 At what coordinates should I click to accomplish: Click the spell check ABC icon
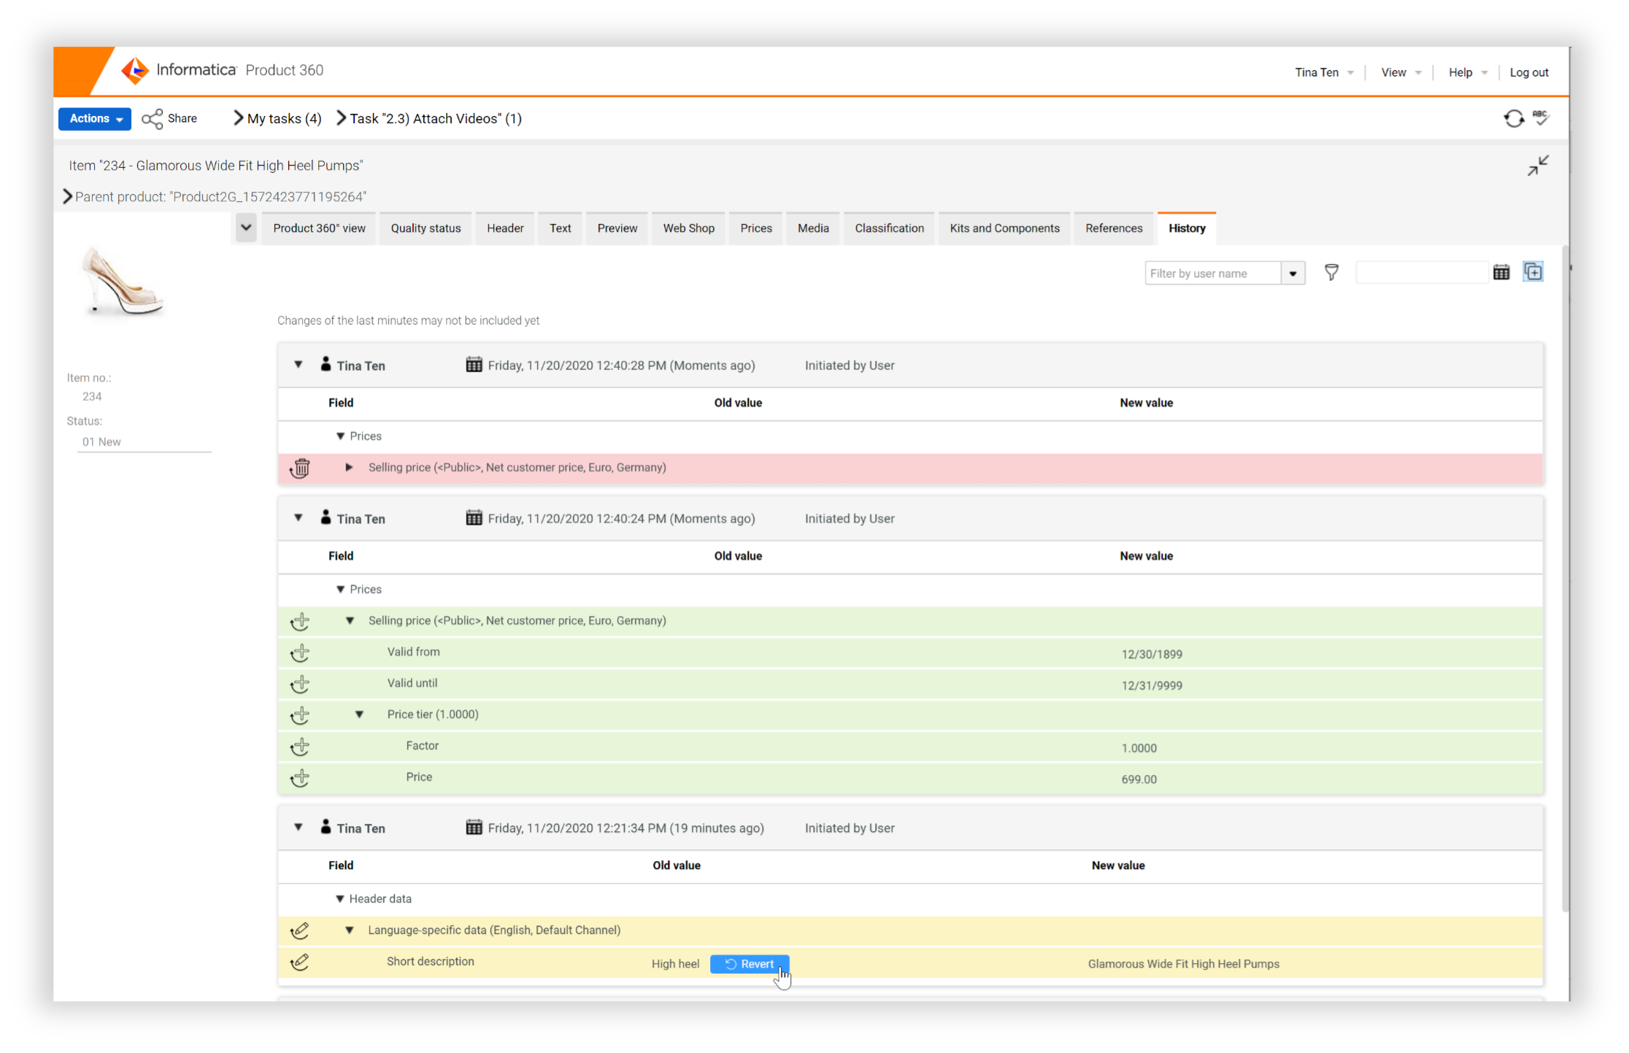1541,117
